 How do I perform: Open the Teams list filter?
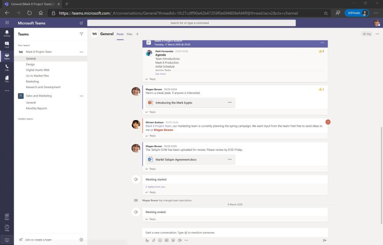81,34
